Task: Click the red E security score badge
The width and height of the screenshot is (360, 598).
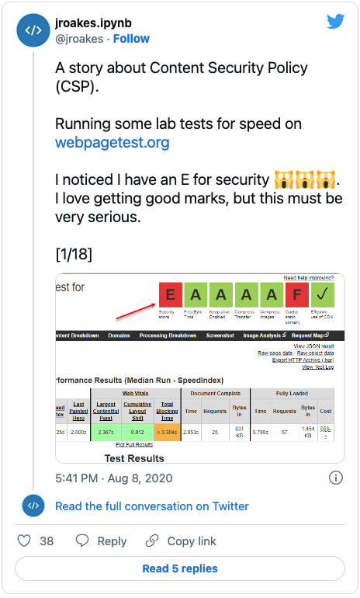Action: pyautogui.click(x=170, y=294)
